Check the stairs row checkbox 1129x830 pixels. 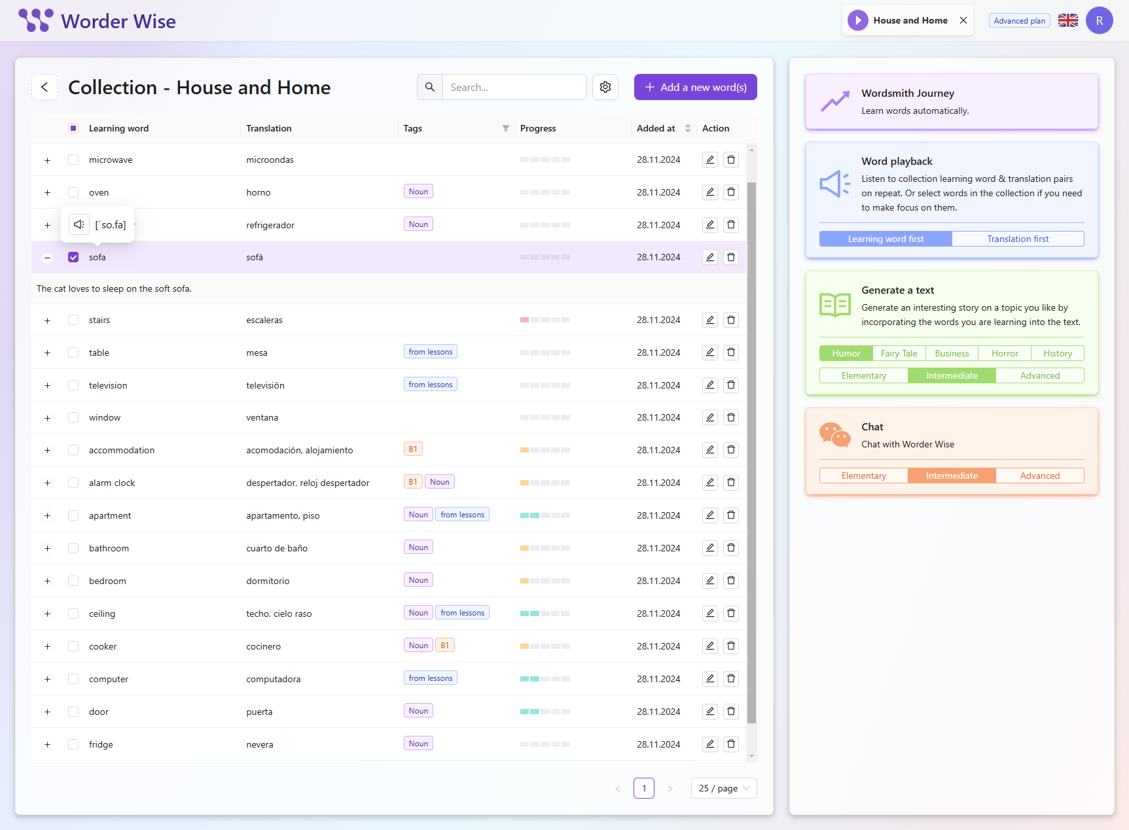(73, 320)
